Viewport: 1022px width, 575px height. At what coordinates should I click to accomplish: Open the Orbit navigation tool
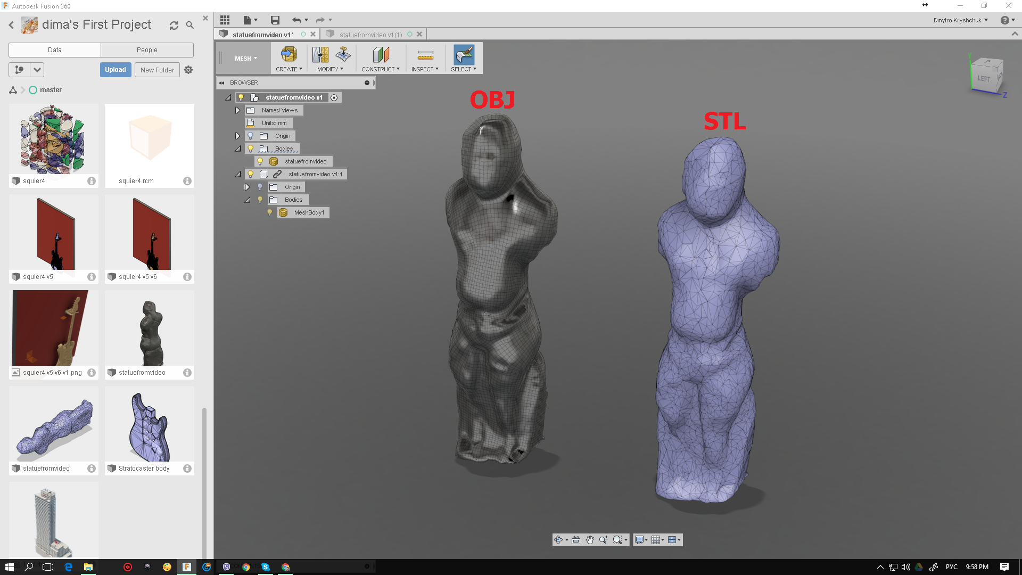click(x=558, y=540)
